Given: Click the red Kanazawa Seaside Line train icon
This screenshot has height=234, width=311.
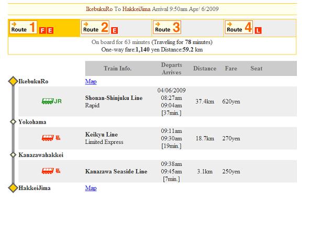Looking at the screenshot, I should click(51, 171).
